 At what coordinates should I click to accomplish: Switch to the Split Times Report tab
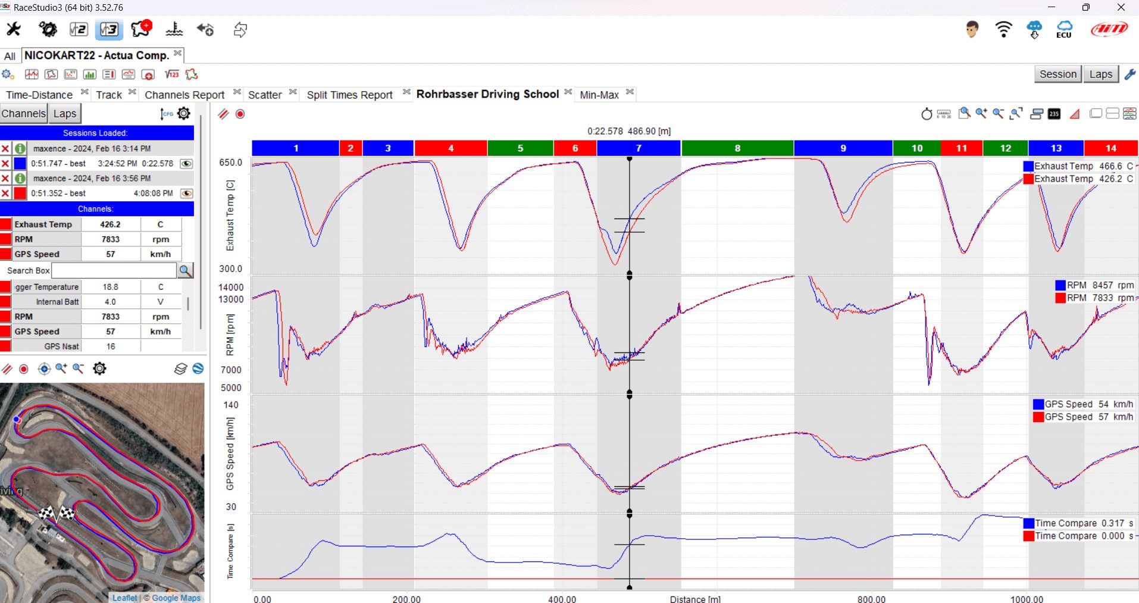pyautogui.click(x=350, y=95)
